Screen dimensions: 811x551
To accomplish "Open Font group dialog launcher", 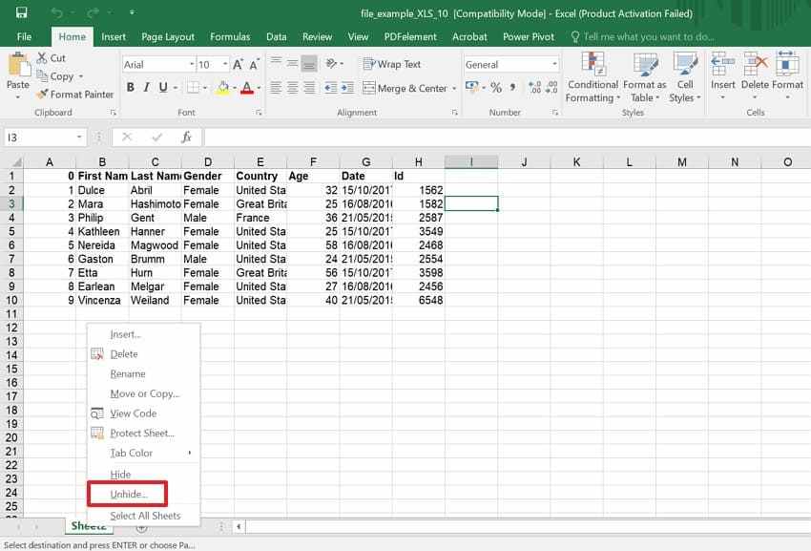I will click(259, 113).
